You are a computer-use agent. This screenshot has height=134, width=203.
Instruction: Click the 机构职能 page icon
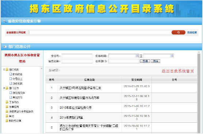click(11, 74)
